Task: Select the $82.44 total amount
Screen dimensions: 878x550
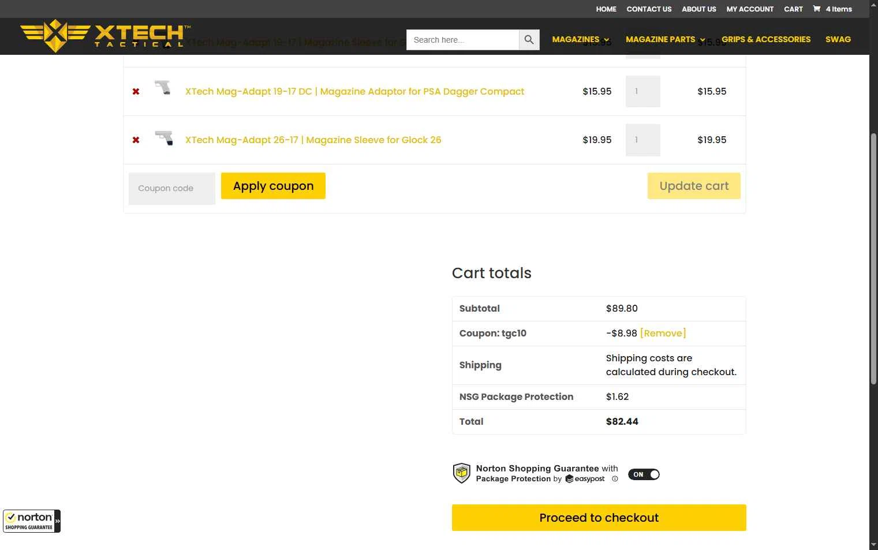Action: point(622,421)
